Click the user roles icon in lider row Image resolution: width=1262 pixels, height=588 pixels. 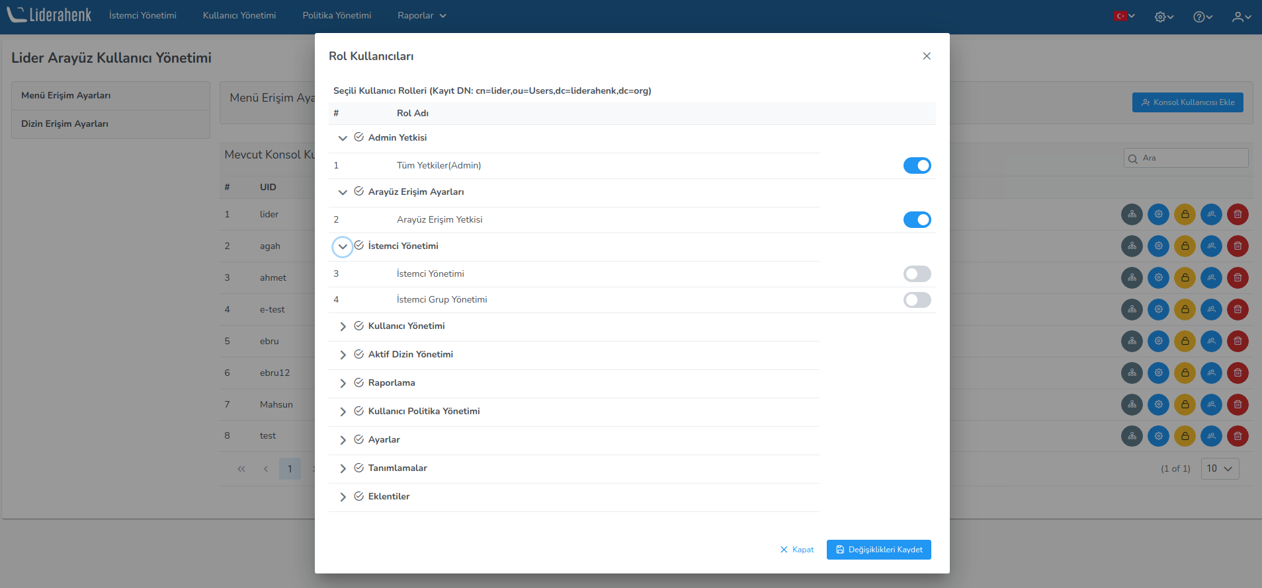click(x=1211, y=214)
